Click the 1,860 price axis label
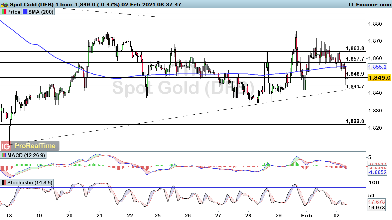This screenshot has width=392, height=220. point(375,58)
